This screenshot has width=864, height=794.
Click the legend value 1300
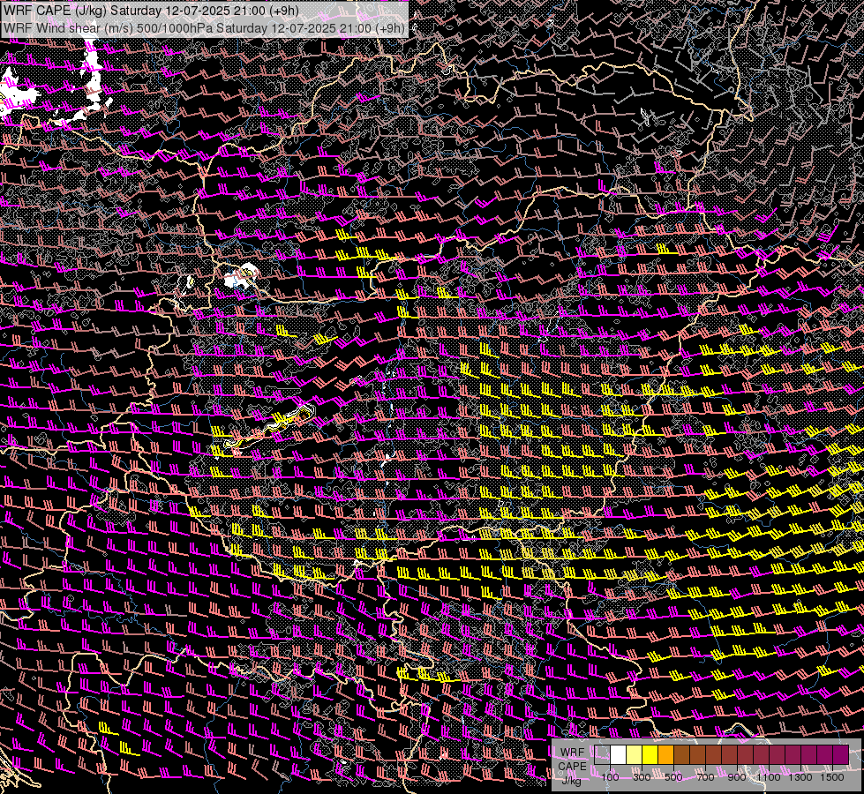800,777
